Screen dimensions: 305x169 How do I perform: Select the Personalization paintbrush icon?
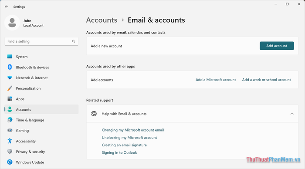(10, 88)
